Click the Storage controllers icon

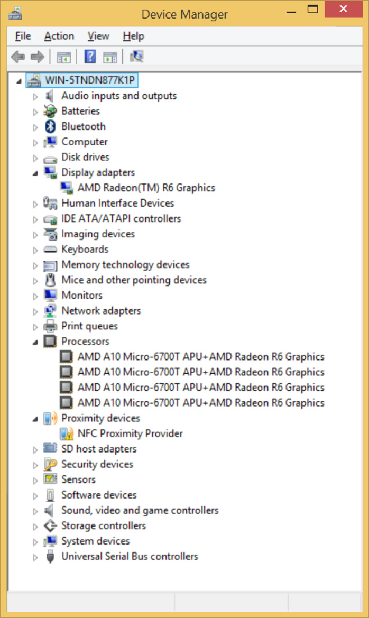click(50, 526)
